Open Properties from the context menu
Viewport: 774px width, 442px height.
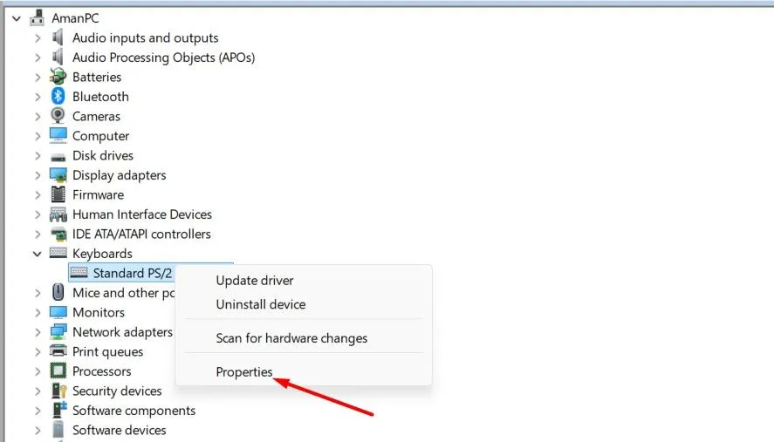244,371
